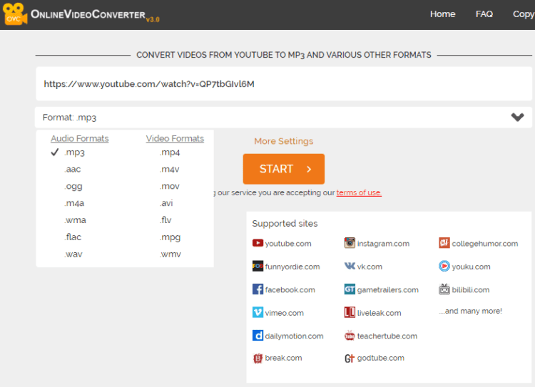Select .wmv video format
The width and height of the screenshot is (535, 387).
[170, 254]
